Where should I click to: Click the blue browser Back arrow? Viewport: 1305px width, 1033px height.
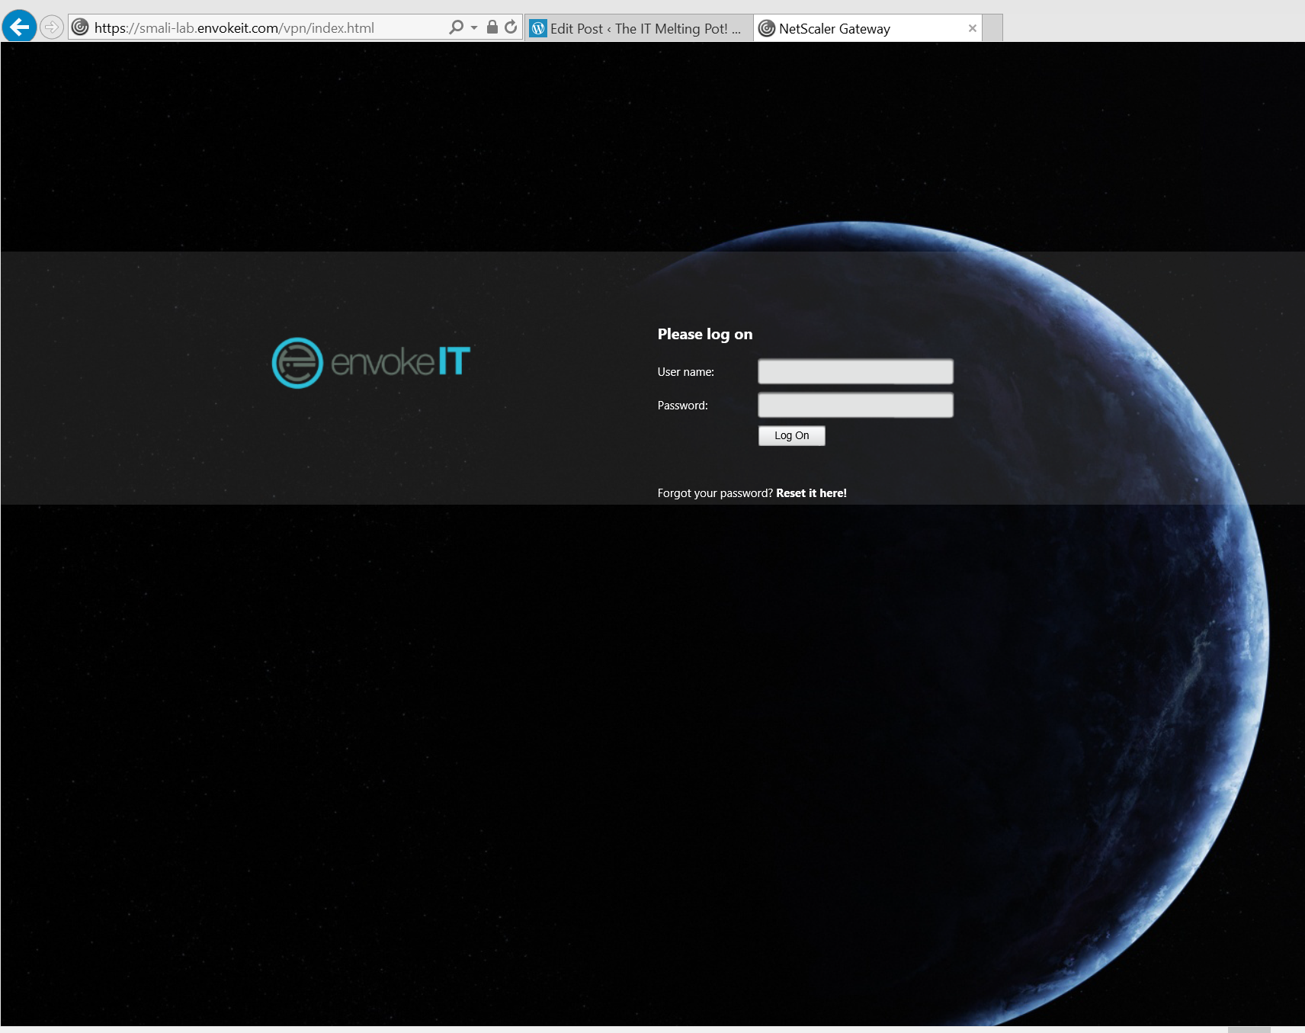20,27
